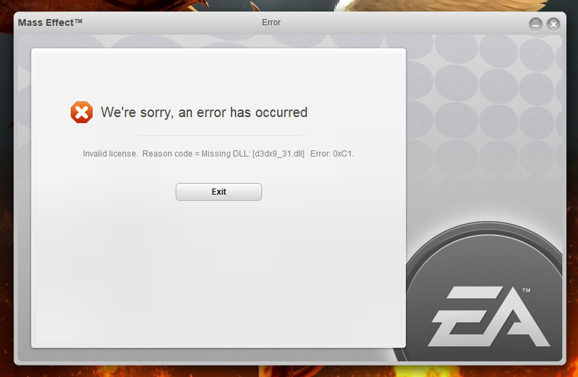Click the large EA logo
Image resolution: width=578 pixels, height=377 pixels.
[x=489, y=317]
